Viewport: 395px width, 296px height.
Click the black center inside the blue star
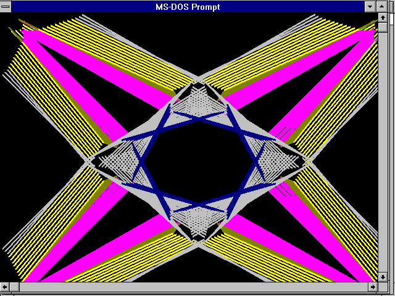point(199,161)
